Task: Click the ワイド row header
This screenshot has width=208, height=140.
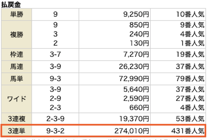Action: point(17,99)
